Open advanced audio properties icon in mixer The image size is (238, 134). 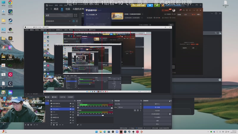(78, 125)
